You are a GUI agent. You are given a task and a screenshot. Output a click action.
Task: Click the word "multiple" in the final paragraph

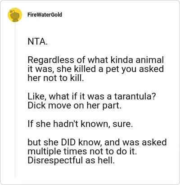[x=45, y=152]
